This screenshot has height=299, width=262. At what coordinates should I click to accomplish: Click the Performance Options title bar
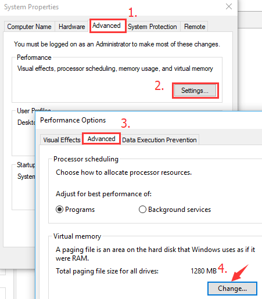click(149, 120)
